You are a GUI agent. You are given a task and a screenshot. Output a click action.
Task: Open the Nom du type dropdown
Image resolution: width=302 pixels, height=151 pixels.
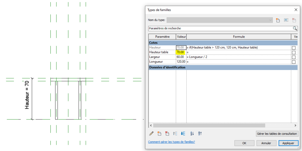coord(270,20)
